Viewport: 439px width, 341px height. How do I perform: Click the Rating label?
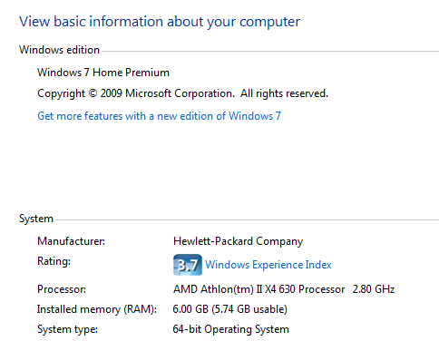(54, 261)
